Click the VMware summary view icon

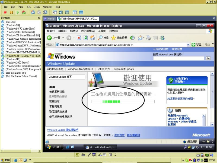[75, 12]
